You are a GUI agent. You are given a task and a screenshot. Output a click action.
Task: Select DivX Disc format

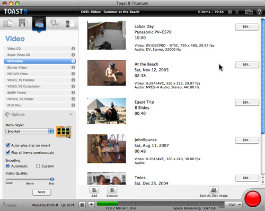pos(40,105)
